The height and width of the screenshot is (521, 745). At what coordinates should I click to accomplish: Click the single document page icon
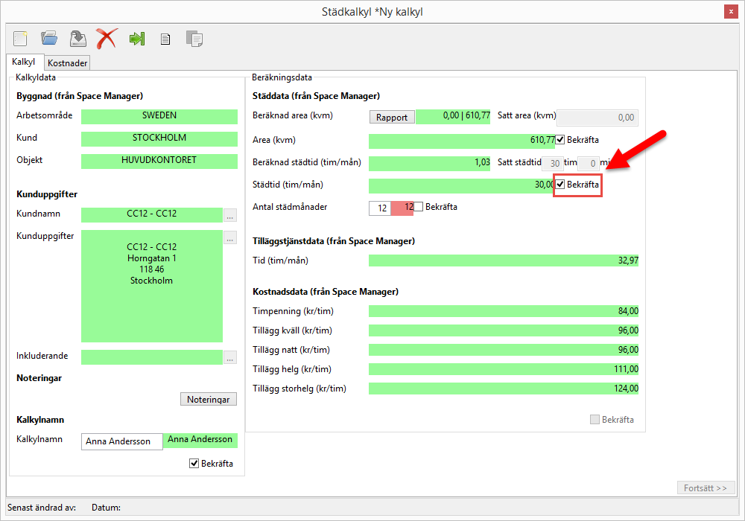(x=165, y=39)
